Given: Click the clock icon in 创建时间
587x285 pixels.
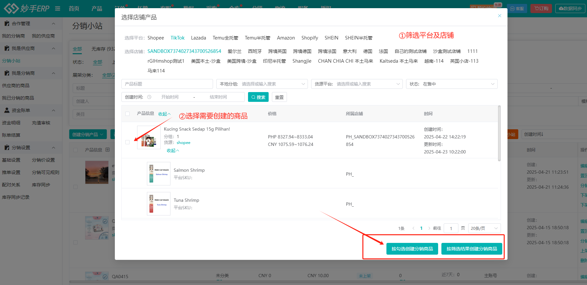Looking at the screenshot, I should [149, 97].
